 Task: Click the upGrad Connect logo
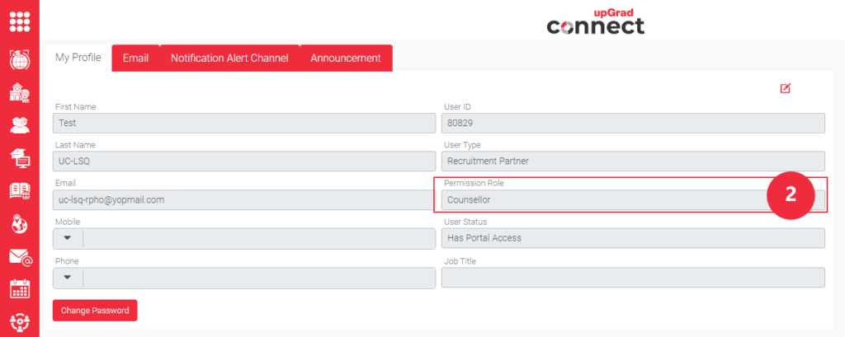595,21
